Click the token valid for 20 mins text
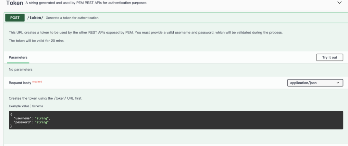Image resolution: width=348 pixels, height=146 pixels. 37,41
